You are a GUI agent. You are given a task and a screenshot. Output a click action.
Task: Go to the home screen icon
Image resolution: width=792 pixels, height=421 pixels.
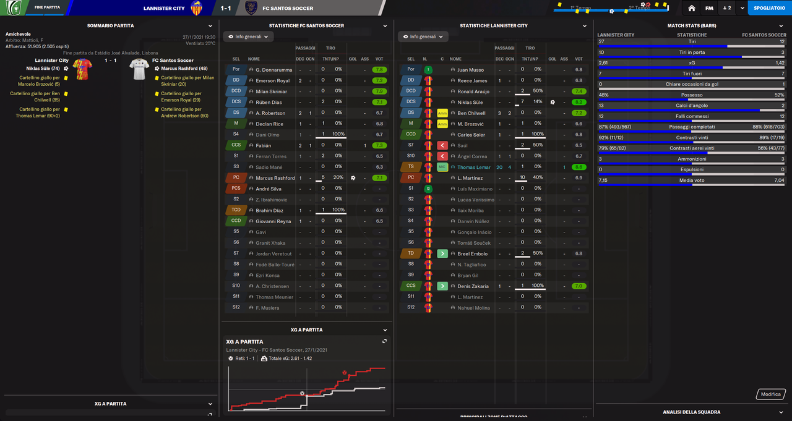(x=691, y=8)
